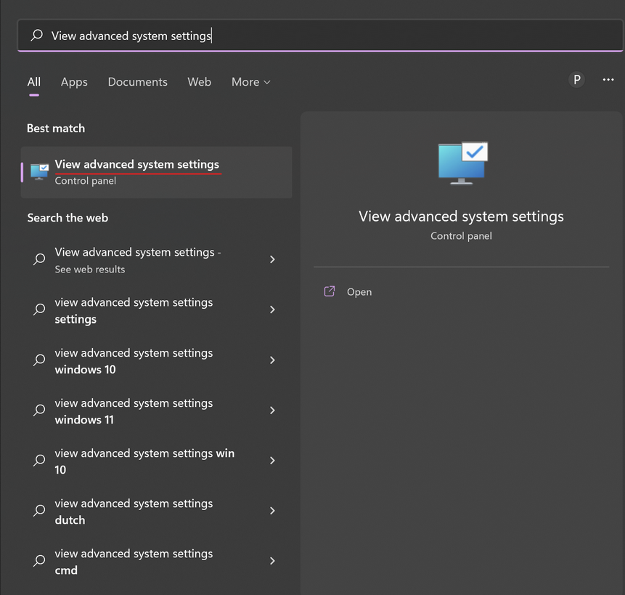
Task: Click magnifier icon beside 'cmd' suggestion
Action: click(x=39, y=561)
